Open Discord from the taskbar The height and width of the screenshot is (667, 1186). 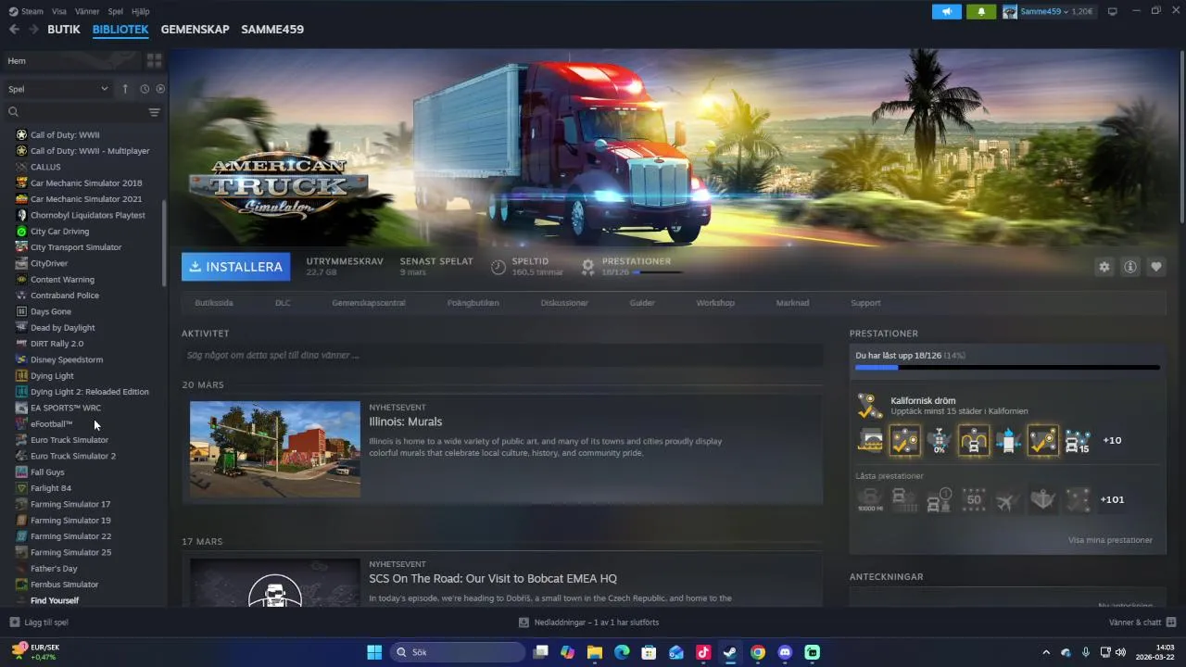(x=785, y=652)
